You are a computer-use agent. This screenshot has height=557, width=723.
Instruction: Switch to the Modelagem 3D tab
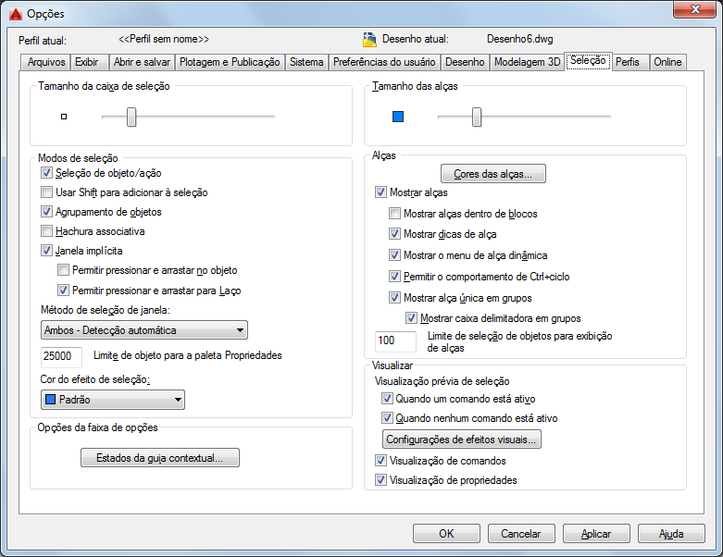[527, 62]
